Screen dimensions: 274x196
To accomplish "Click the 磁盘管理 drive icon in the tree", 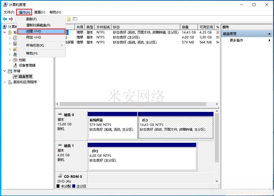I will pyautogui.click(x=15, y=77).
